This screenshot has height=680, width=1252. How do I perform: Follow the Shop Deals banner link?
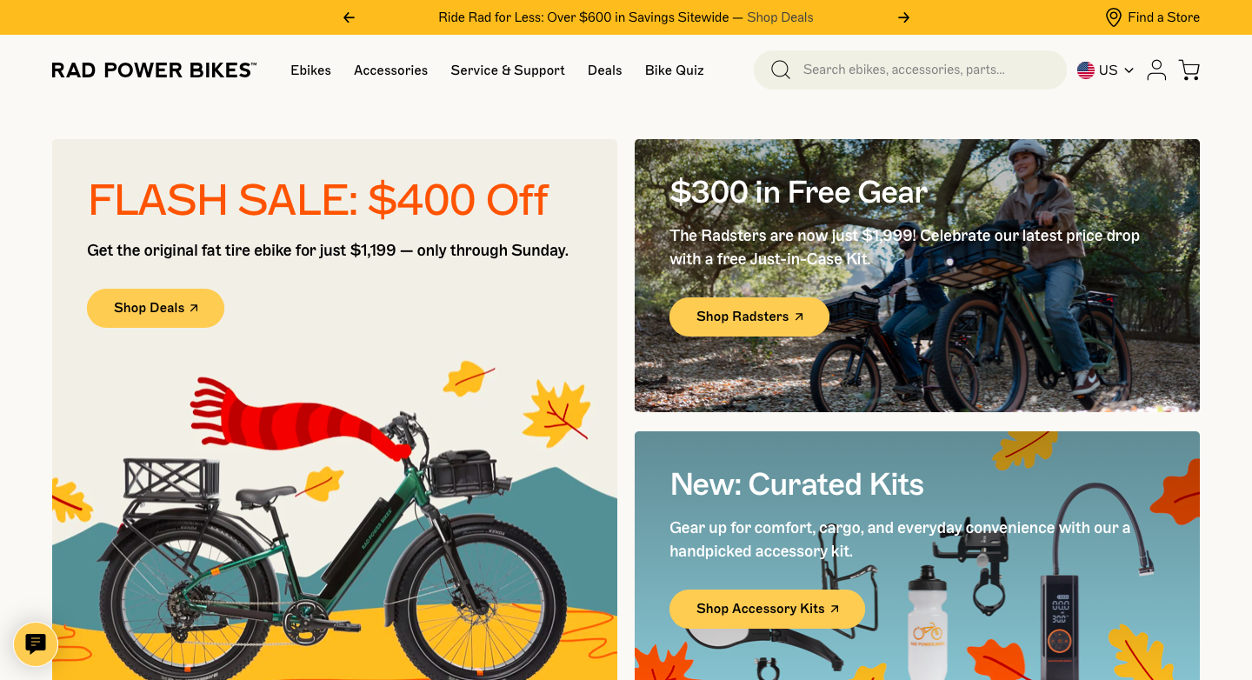pyautogui.click(x=780, y=17)
